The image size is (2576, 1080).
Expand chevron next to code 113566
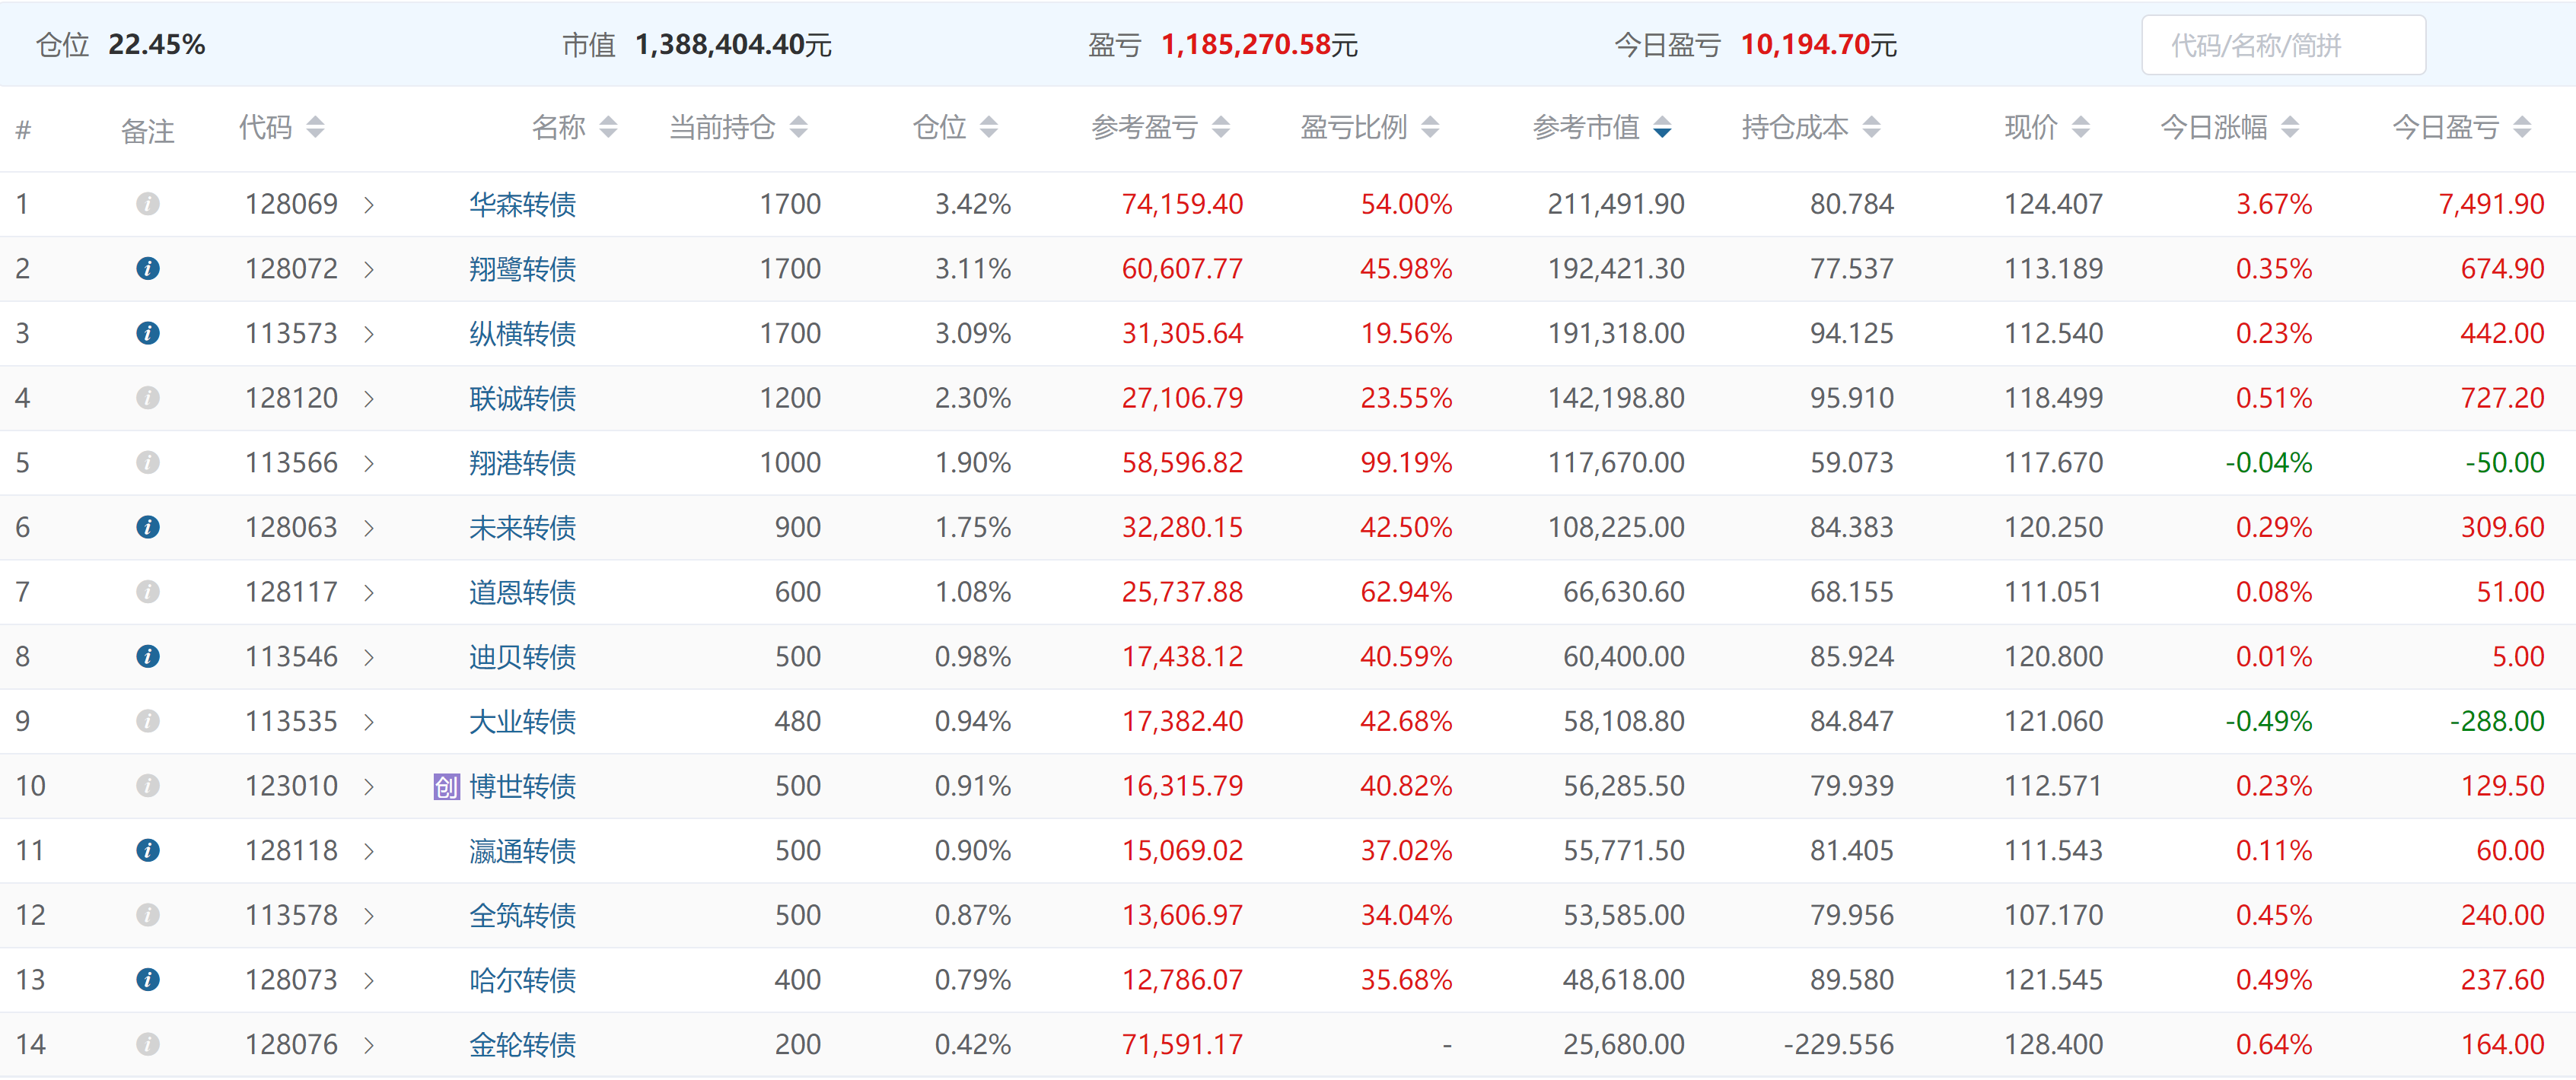point(369,464)
